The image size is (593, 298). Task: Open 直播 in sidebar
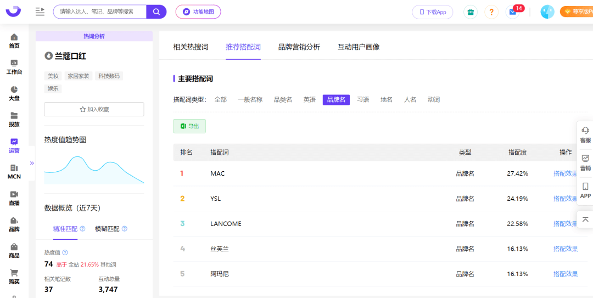coord(14,198)
